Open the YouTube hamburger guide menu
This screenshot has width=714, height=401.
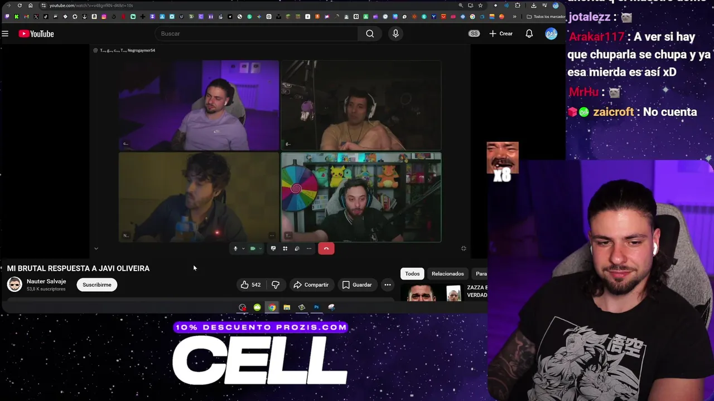(5, 33)
